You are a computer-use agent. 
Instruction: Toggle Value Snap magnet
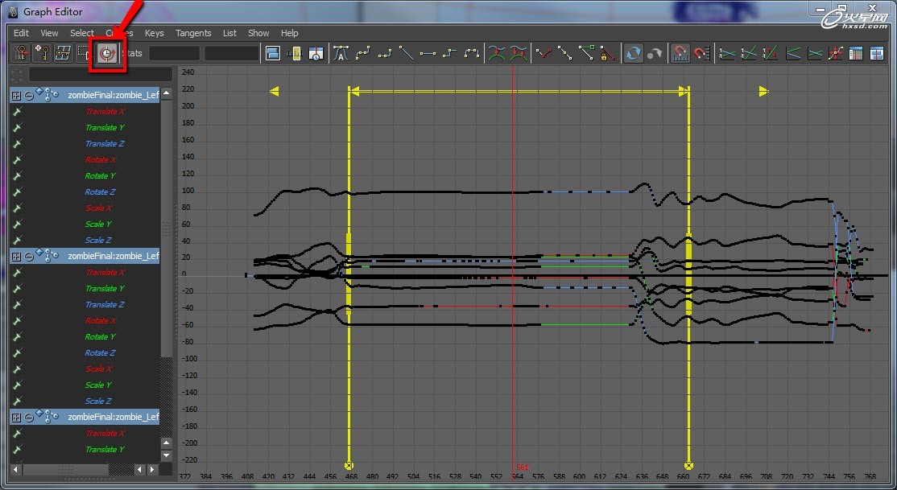(701, 53)
